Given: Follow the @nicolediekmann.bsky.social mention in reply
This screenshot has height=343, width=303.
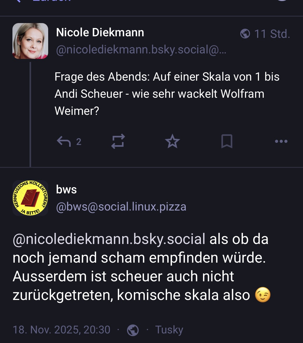Looking at the screenshot, I should (109, 239).
